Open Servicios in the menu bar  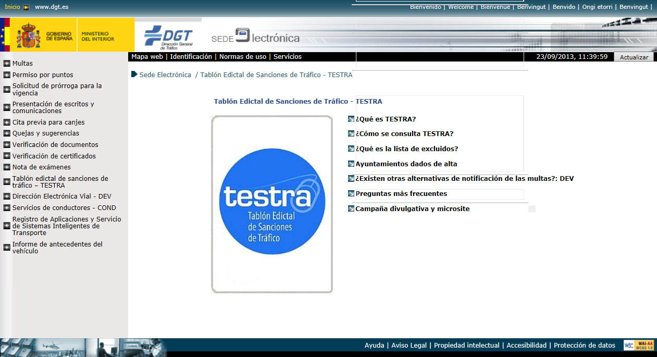[x=288, y=57]
